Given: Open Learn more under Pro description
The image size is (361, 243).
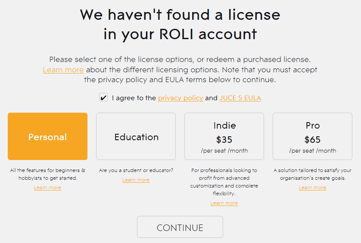Looking at the screenshot, I should click(312, 188).
